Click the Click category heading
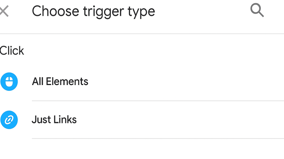The height and width of the screenshot is (159, 284). tap(12, 51)
